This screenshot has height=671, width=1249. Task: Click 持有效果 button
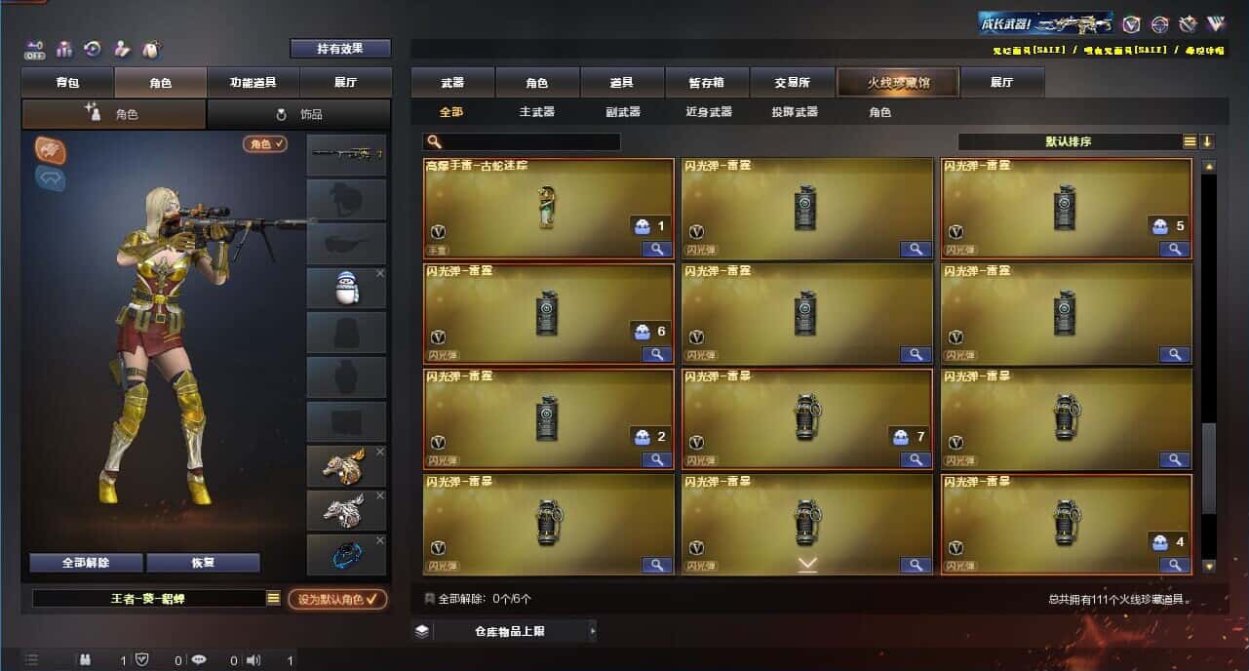point(340,48)
